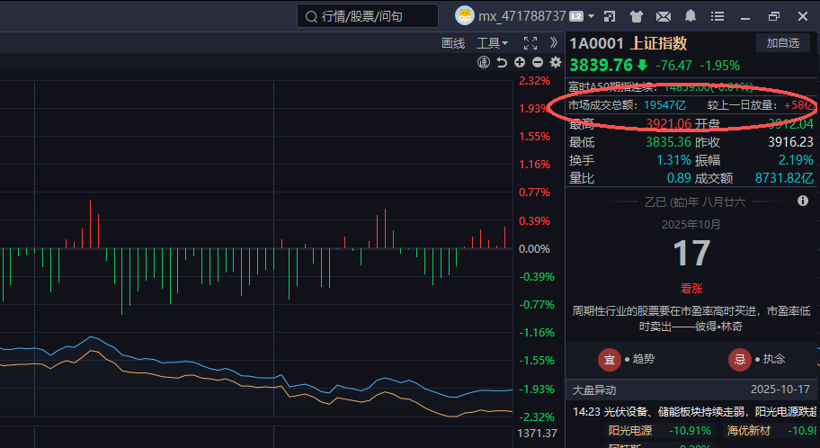Click the 加自选 button
The height and width of the screenshot is (448, 820).
781,43
